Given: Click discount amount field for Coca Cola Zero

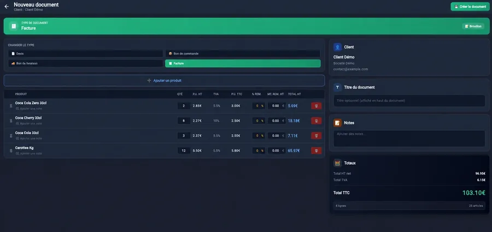Looking at the screenshot, I should pyautogui.click(x=277, y=106).
